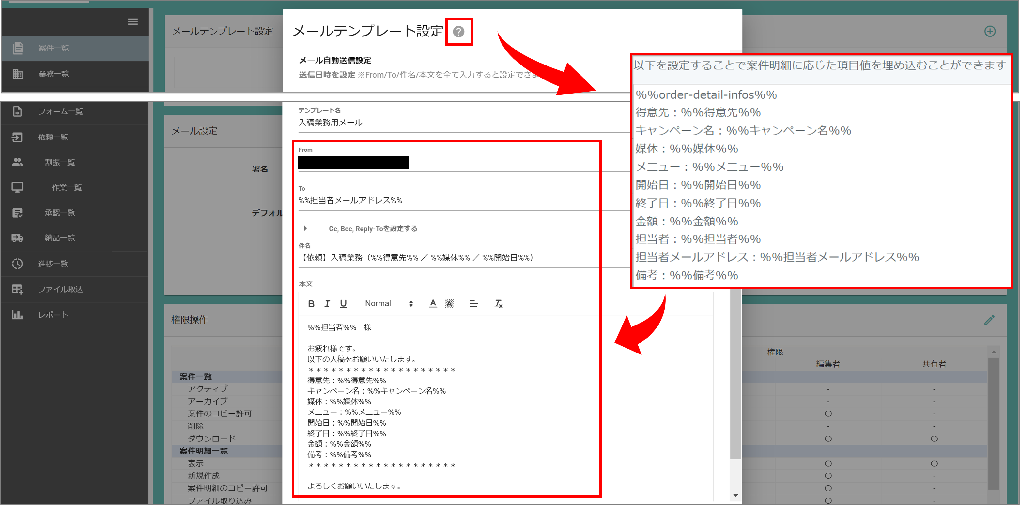Viewport: 1020px width, 505px height.
Task: Click the 送信日時を設定 link
Action: (x=327, y=75)
